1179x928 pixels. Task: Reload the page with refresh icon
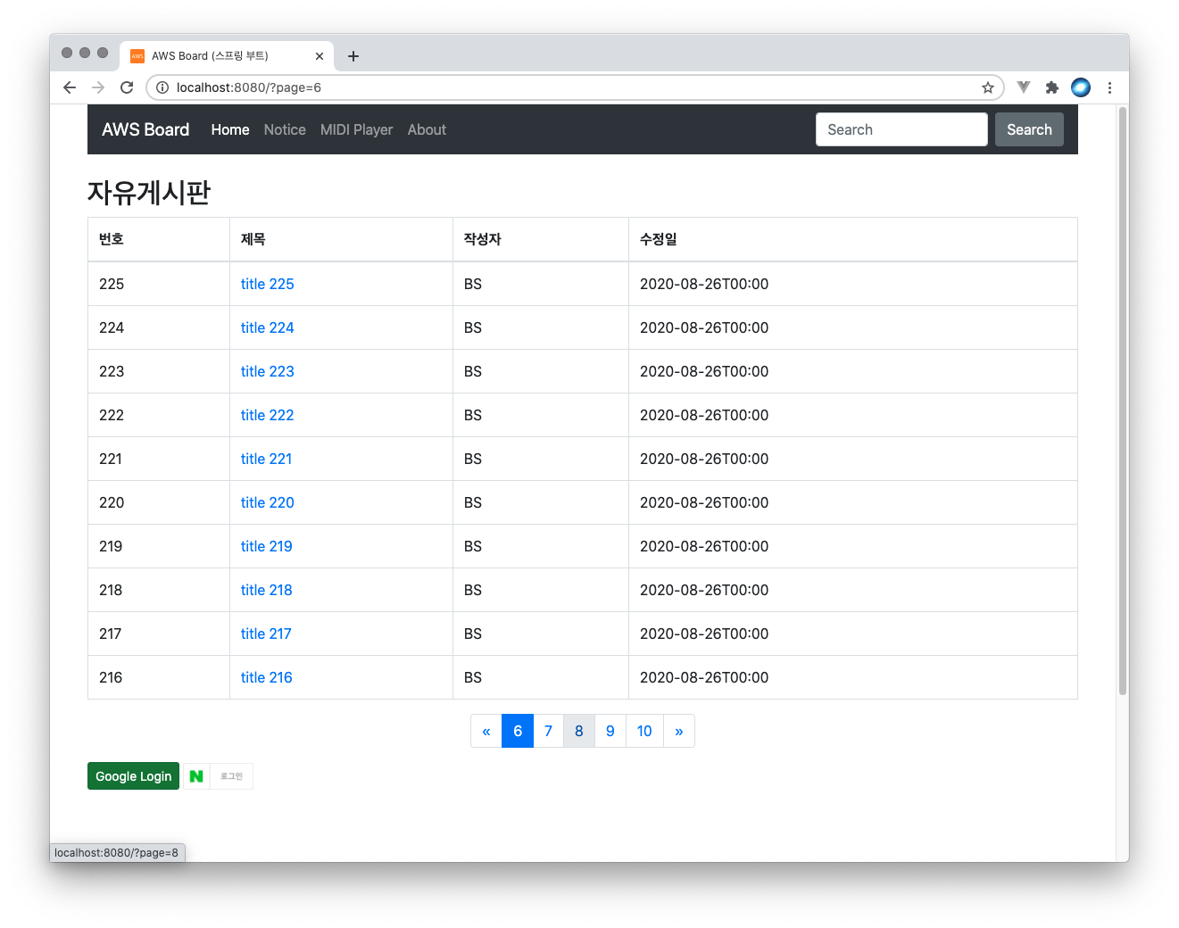[x=127, y=87]
